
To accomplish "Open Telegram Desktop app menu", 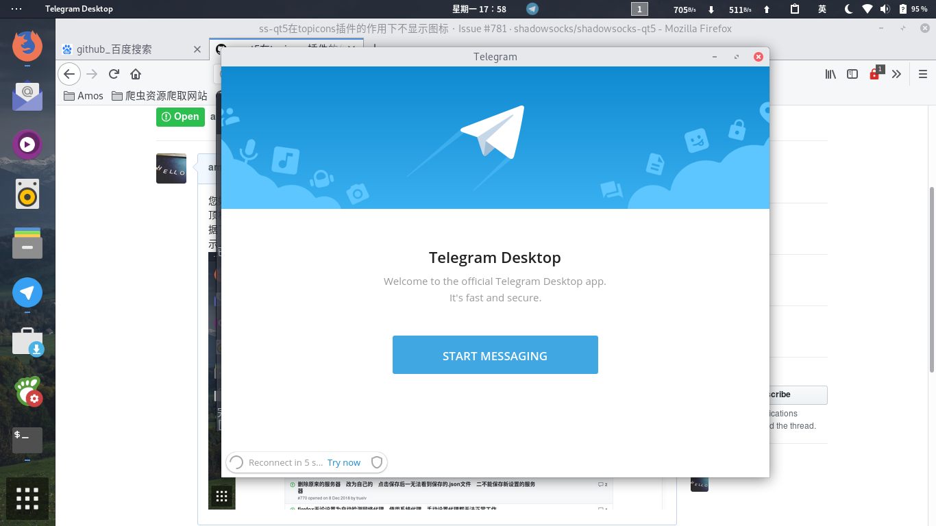I will click(79, 9).
